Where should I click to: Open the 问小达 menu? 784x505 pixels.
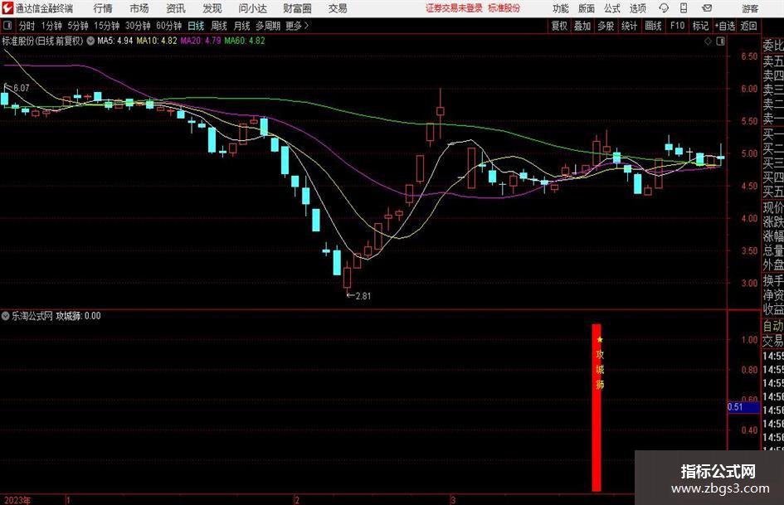click(x=252, y=8)
